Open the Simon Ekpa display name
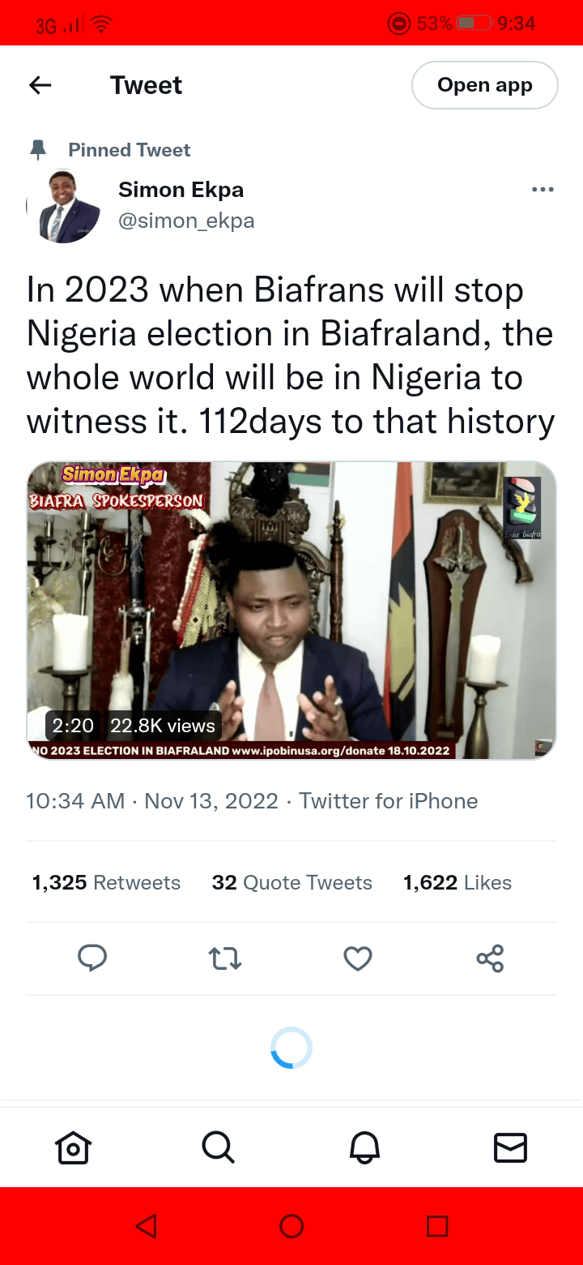 coord(181,190)
